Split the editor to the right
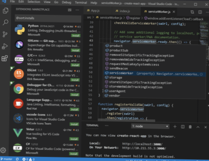Image resolution: width=209 pixels, height=161 pixels. pos(200,12)
